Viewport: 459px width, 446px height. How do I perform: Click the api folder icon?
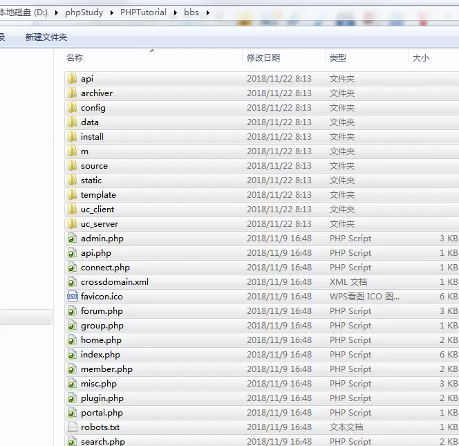tap(72, 79)
